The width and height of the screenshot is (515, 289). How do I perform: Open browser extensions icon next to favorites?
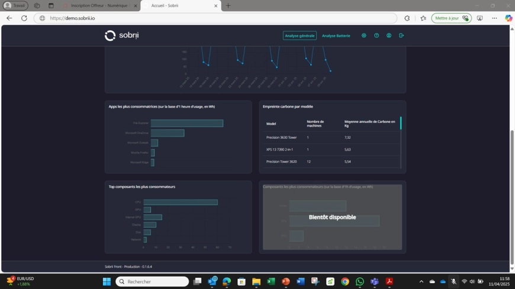(x=407, y=18)
